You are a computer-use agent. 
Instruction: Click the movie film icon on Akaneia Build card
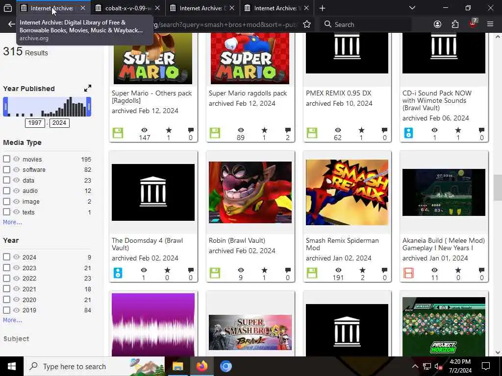408,273
